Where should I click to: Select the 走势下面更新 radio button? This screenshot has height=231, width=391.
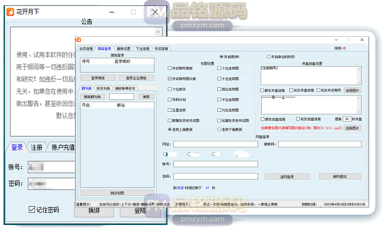(219, 129)
